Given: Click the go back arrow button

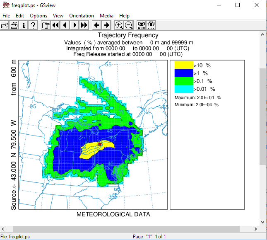Looking at the screenshot, I should coord(96,25).
